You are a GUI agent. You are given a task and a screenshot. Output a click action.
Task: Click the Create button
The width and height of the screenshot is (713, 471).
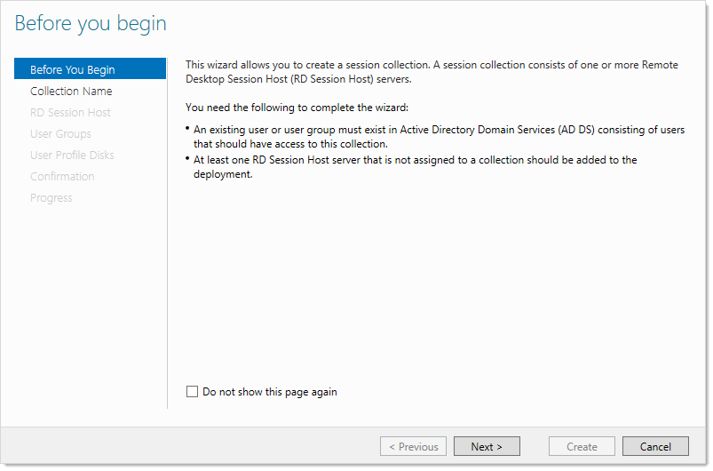pyautogui.click(x=582, y=446)
